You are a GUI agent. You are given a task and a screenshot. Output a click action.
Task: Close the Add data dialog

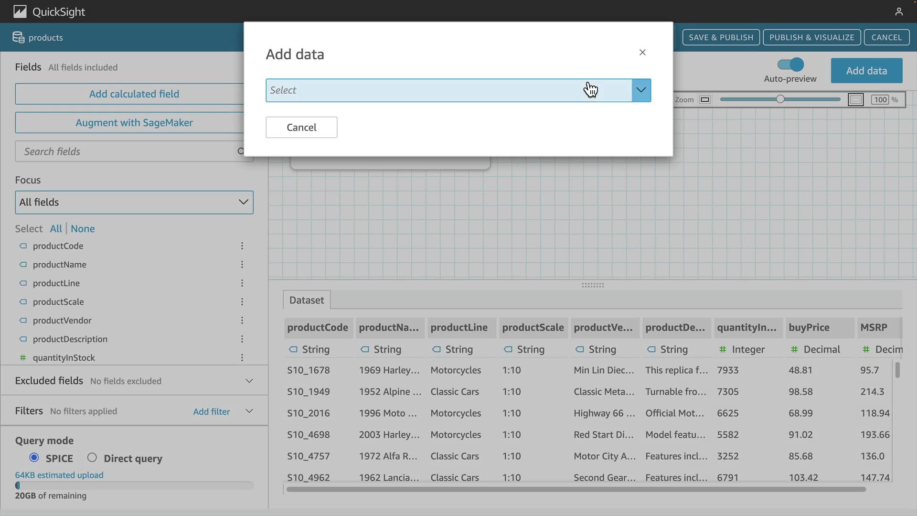pyautogui.click(x=642, y=53)
